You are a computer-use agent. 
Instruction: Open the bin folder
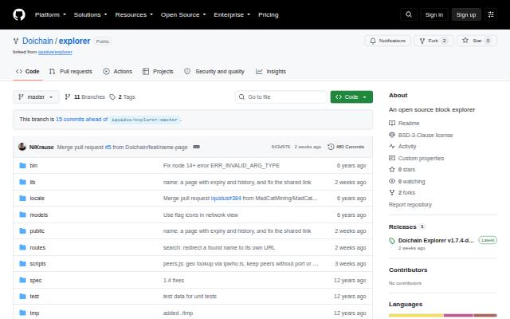tap(33, 165)
